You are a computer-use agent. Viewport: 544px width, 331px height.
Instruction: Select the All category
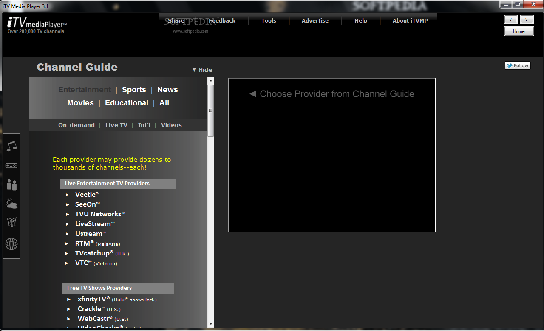tap(164, 103)
